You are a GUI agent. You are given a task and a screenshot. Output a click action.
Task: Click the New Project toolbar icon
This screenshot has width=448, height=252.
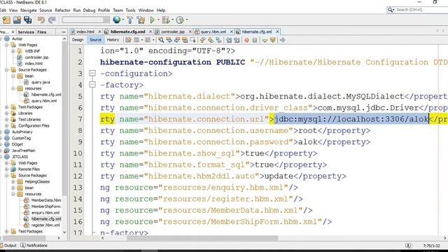6,20
